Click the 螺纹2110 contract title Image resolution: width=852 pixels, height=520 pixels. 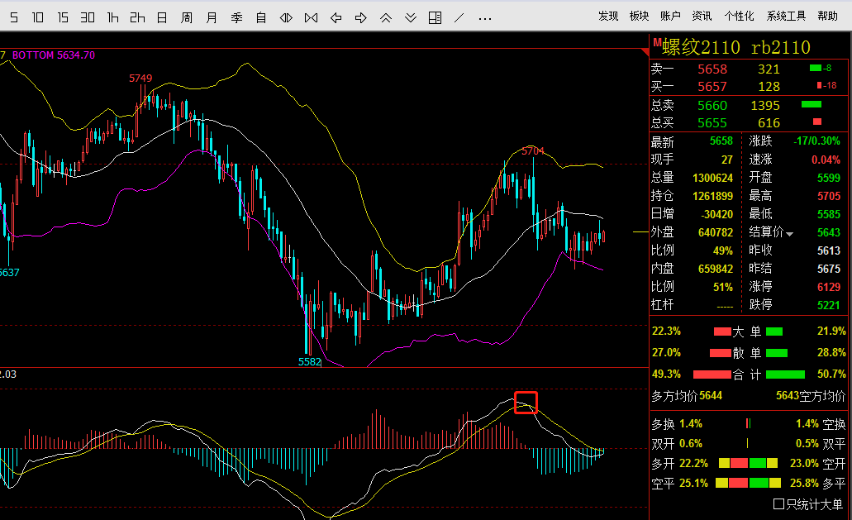pyautogui.click(x=701, y=47)
